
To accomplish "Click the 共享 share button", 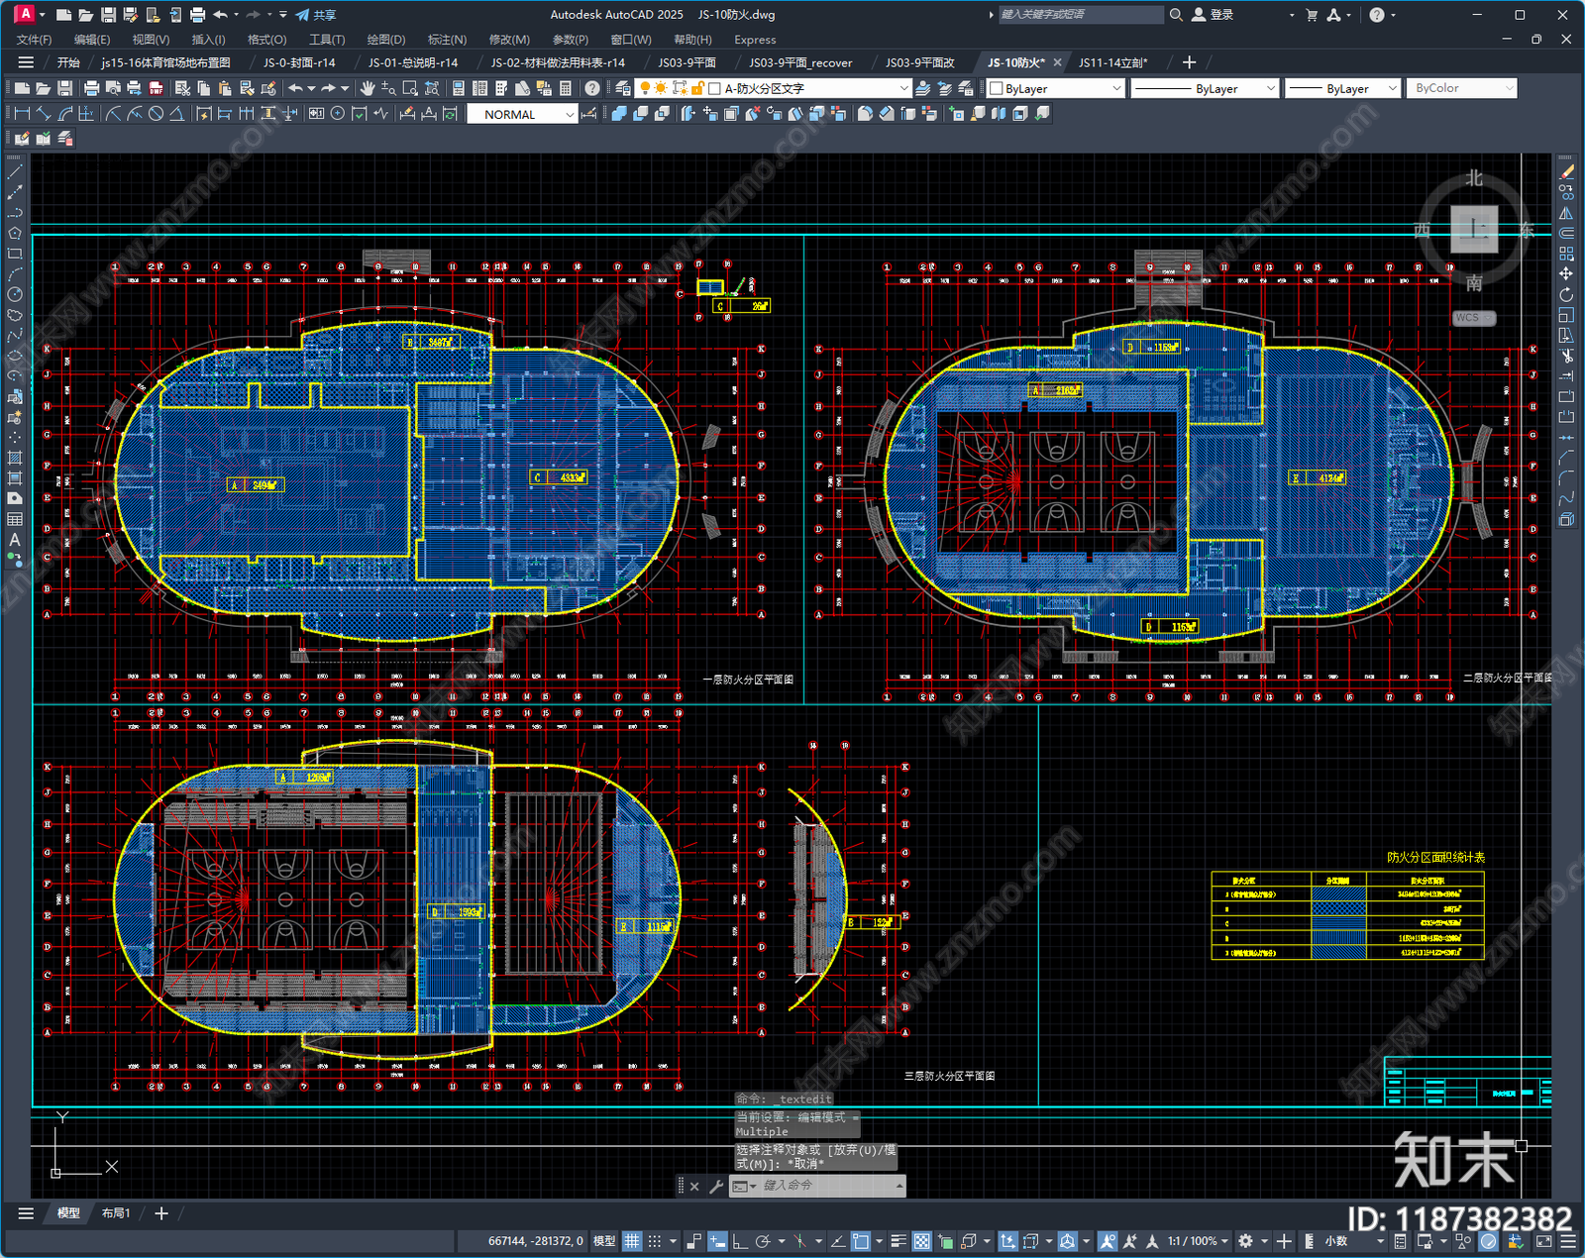I will [x=316, y=15].
